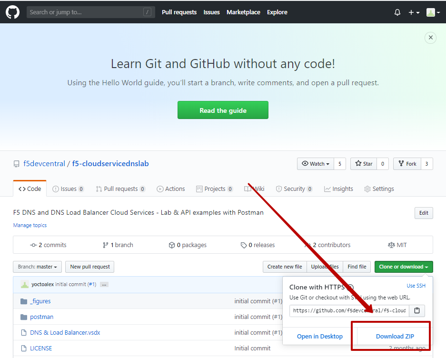Viewport: 446px width, 358px height.
Task: Go to Marketplace
Action: coord(243,12)
